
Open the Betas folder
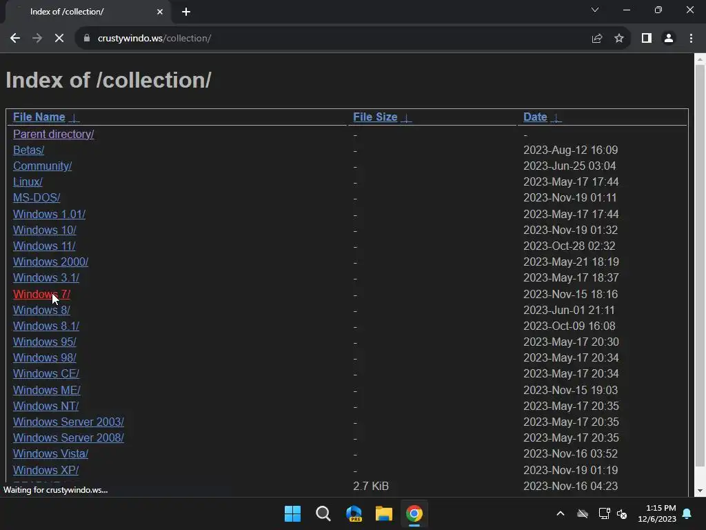[x=28, y=150]
